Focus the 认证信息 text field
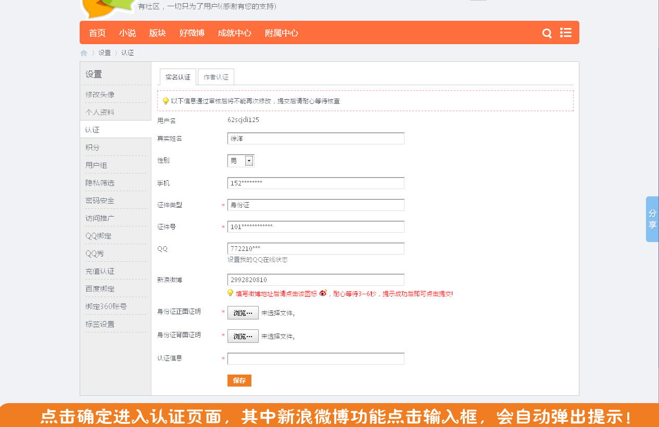The height and width of the screenshot is (427, 659). point(315,359)
